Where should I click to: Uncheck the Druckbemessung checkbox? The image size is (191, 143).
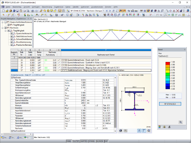12,42
